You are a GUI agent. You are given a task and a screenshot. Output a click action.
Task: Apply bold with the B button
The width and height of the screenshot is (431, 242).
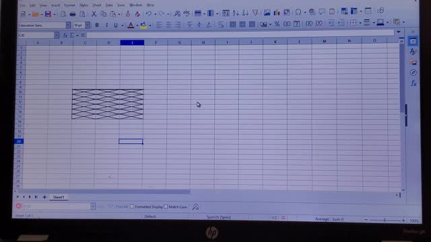click(97, 26)
